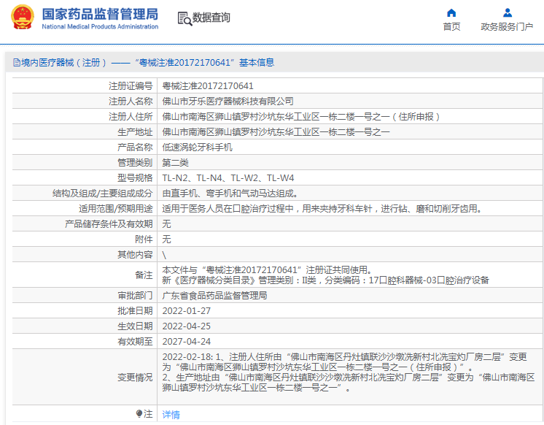544x425 pixels.
Task: Click 无 in 附件 row
Action: tap(166, 239)
